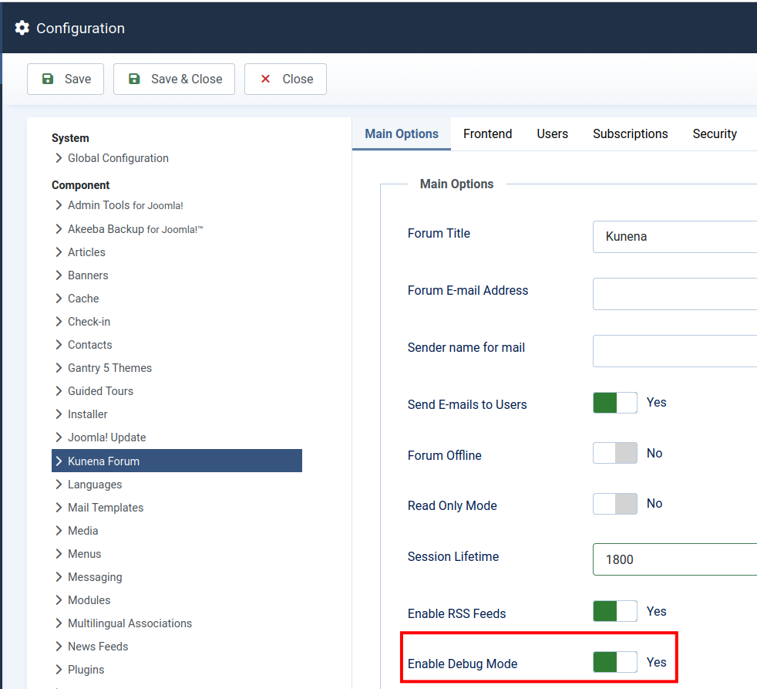The height and width of the screenshot is (689, 757).
Task: Toggle the Enable RSS Feeds switch
Action: tap(614, 612)
